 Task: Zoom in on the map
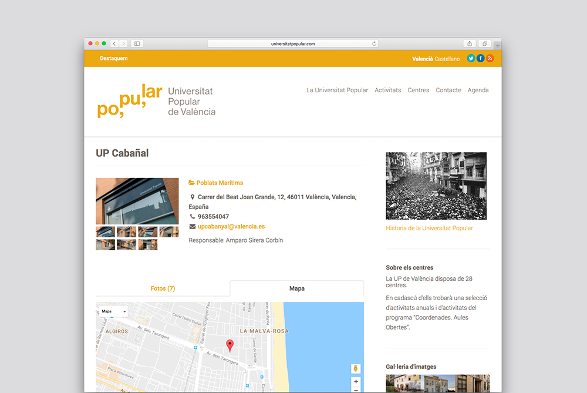click(356, 381)
